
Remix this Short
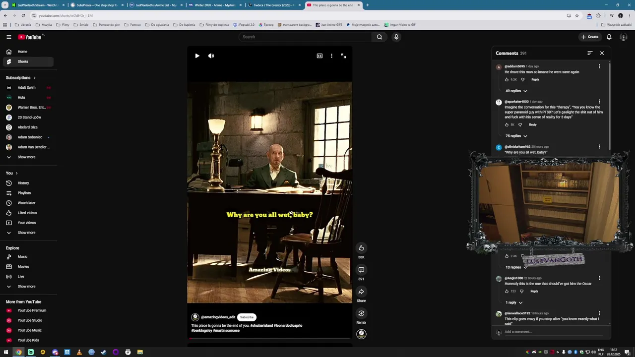(x=361, y=313)
